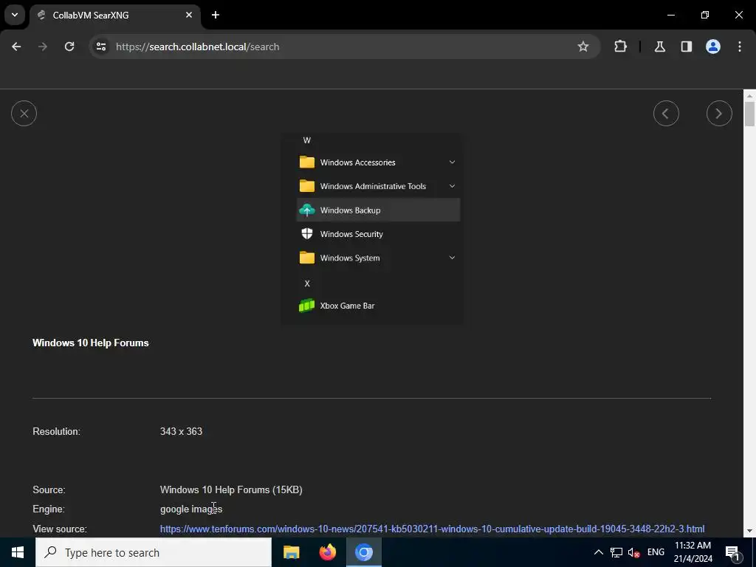Click the browser forward arrow
The width and height of the screenshot is (756, 567).
point(43,47)
